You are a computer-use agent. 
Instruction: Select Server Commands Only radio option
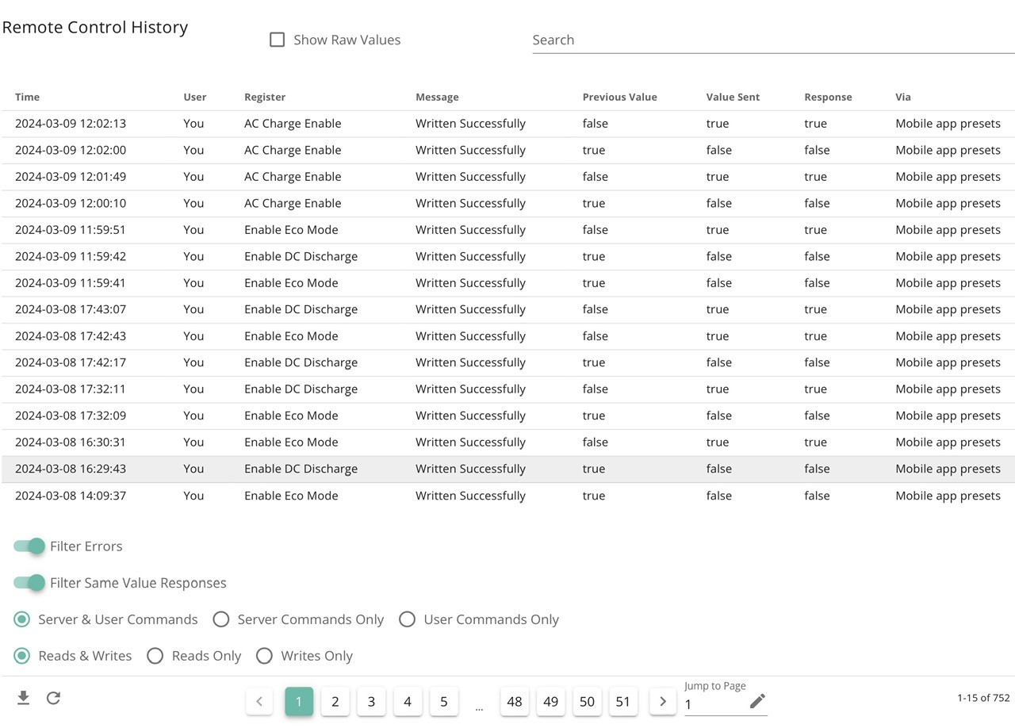(220, 619)
